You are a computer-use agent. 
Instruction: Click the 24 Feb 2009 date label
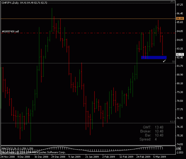point(143,157)
